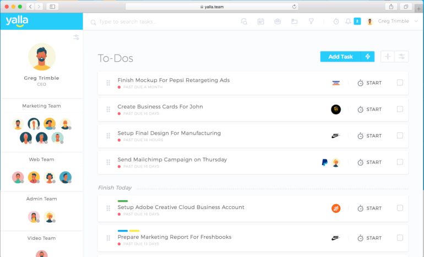Select first Marketing Team member avatar

click(18, 124)
